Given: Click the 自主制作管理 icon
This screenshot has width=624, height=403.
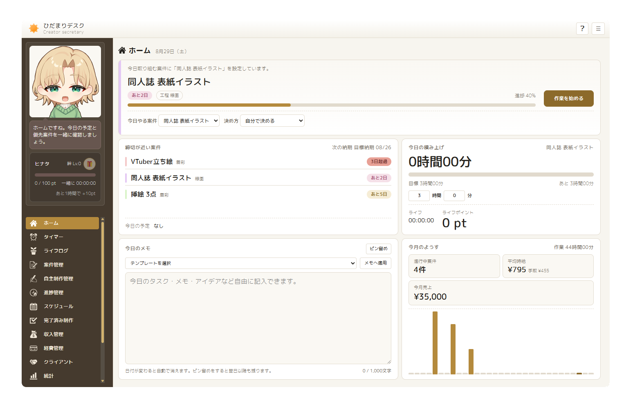Looking at the screenshot, I should [34, 279].
